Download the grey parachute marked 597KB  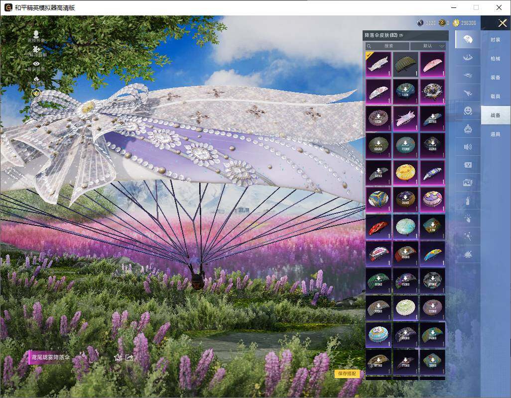tap(379, 173)
